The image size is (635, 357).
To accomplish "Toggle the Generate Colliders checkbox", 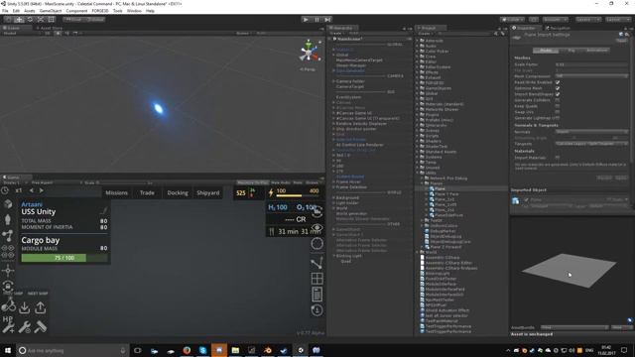I will [558, 100].
